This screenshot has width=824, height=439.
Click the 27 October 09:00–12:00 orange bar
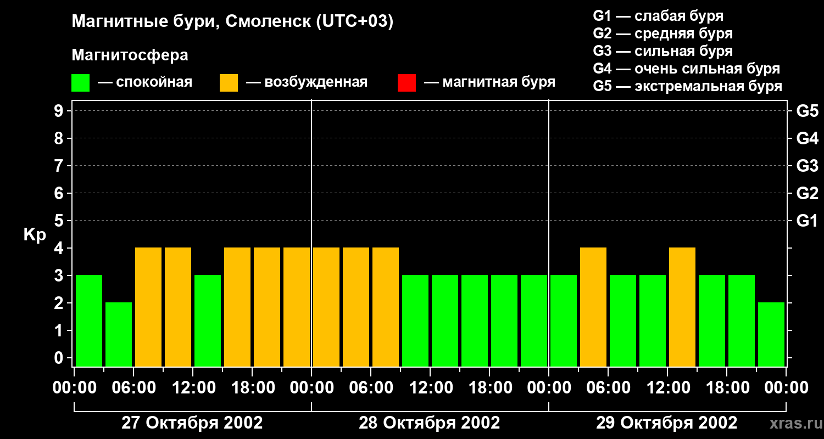[178, 307]
